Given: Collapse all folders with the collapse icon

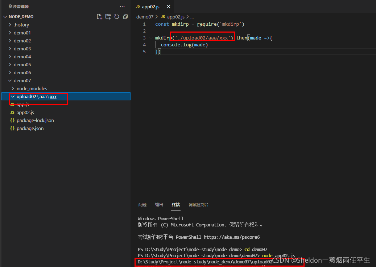Looking at the screenshot, I should 125,17.
